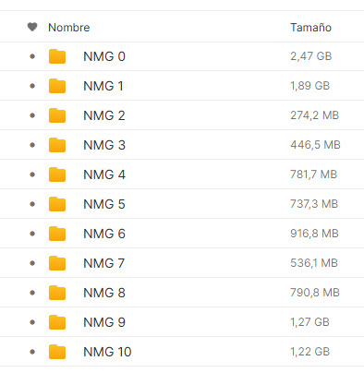This screenshot has height=385, width=364.
Task: Select the folder name NMG 10
Action: point(107,352)
